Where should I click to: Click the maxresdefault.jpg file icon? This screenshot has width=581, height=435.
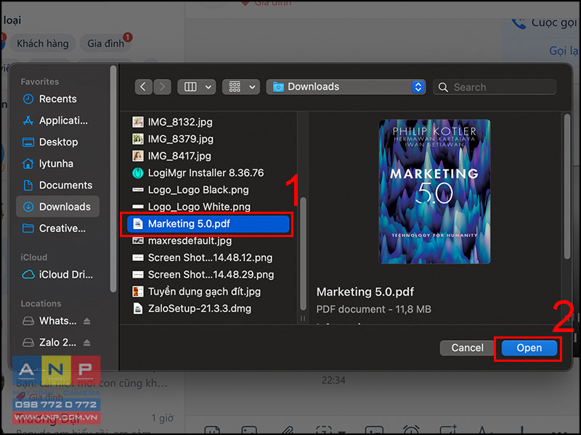coord(138,241)
